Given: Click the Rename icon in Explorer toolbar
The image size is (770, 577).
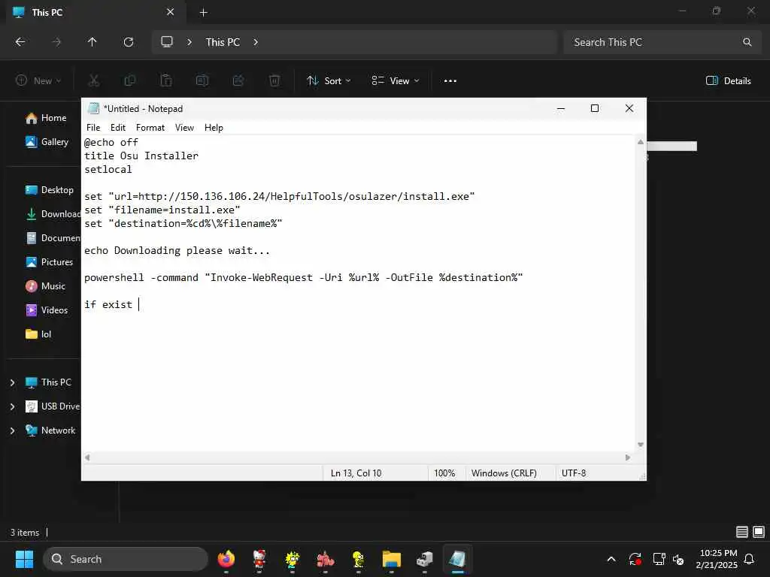Looking at the screenshot, I should pos(202,80).
